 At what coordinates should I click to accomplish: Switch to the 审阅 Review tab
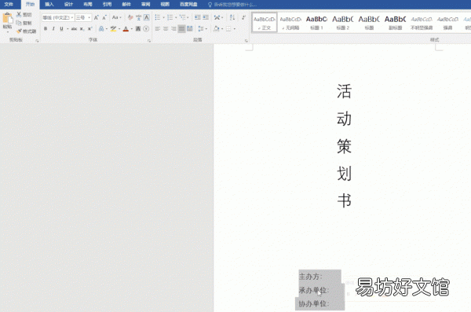click(x=146, y=4)
